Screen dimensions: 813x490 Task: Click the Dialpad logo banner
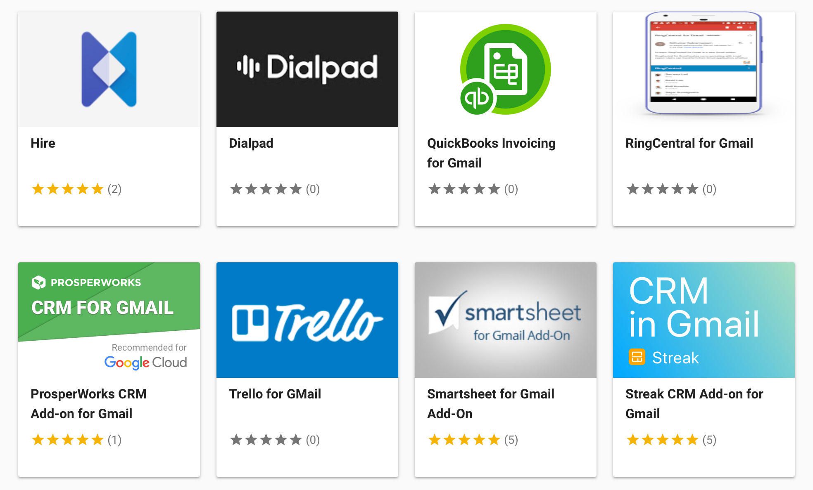tap(307, 69)
